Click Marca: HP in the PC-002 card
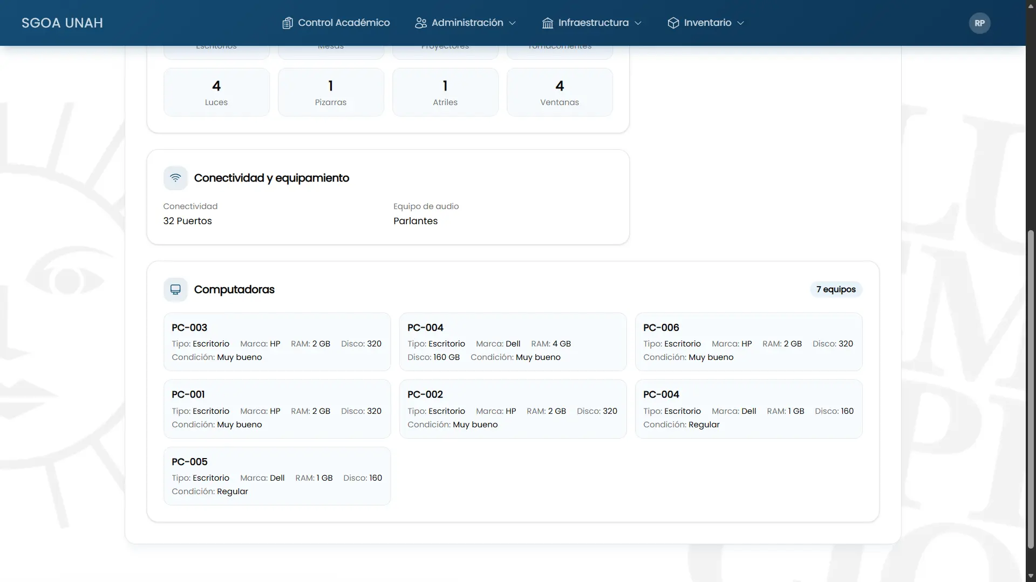This screenshot has width=1036, height=582. point(496,411)
